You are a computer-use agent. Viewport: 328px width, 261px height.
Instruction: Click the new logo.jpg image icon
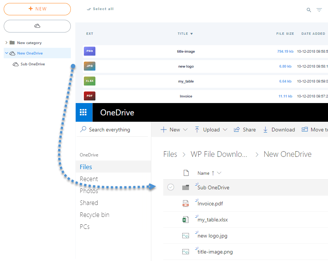click(186, 236)
